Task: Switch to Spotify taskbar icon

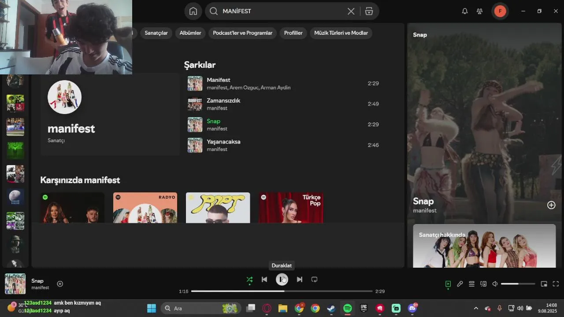Action: [x=348, y=308]
